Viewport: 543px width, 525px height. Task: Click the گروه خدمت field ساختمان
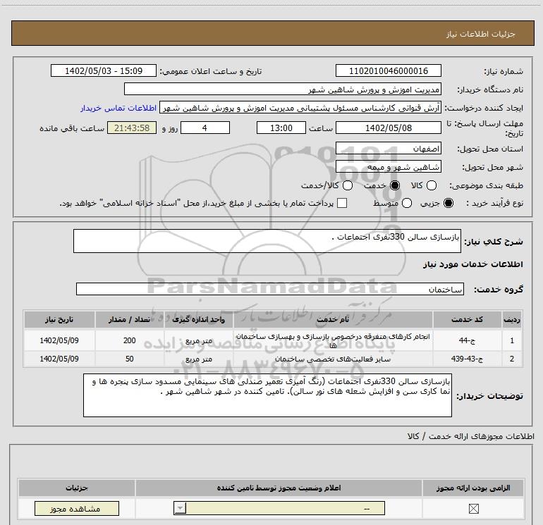[270, 289]
